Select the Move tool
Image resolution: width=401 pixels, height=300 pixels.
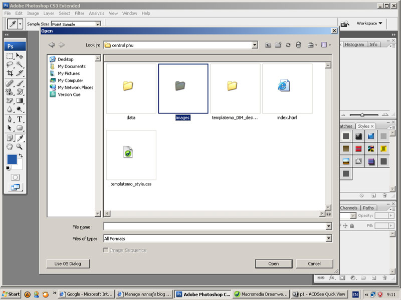click(x=20, y=56)
